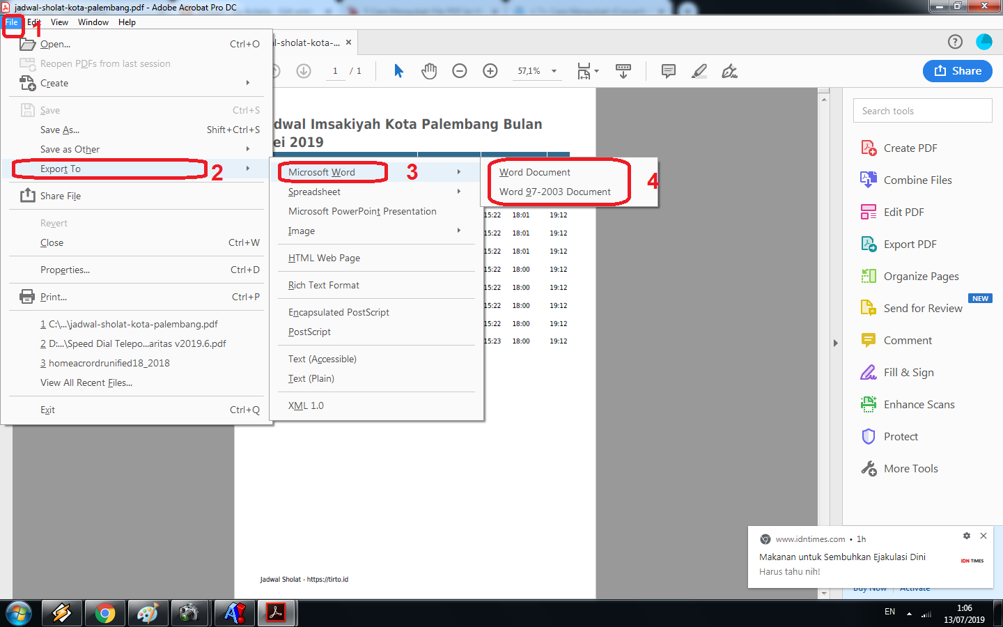Open the sticky note comment tool
The height and width of the screenshot is (627, 1003).
point(668,70)
